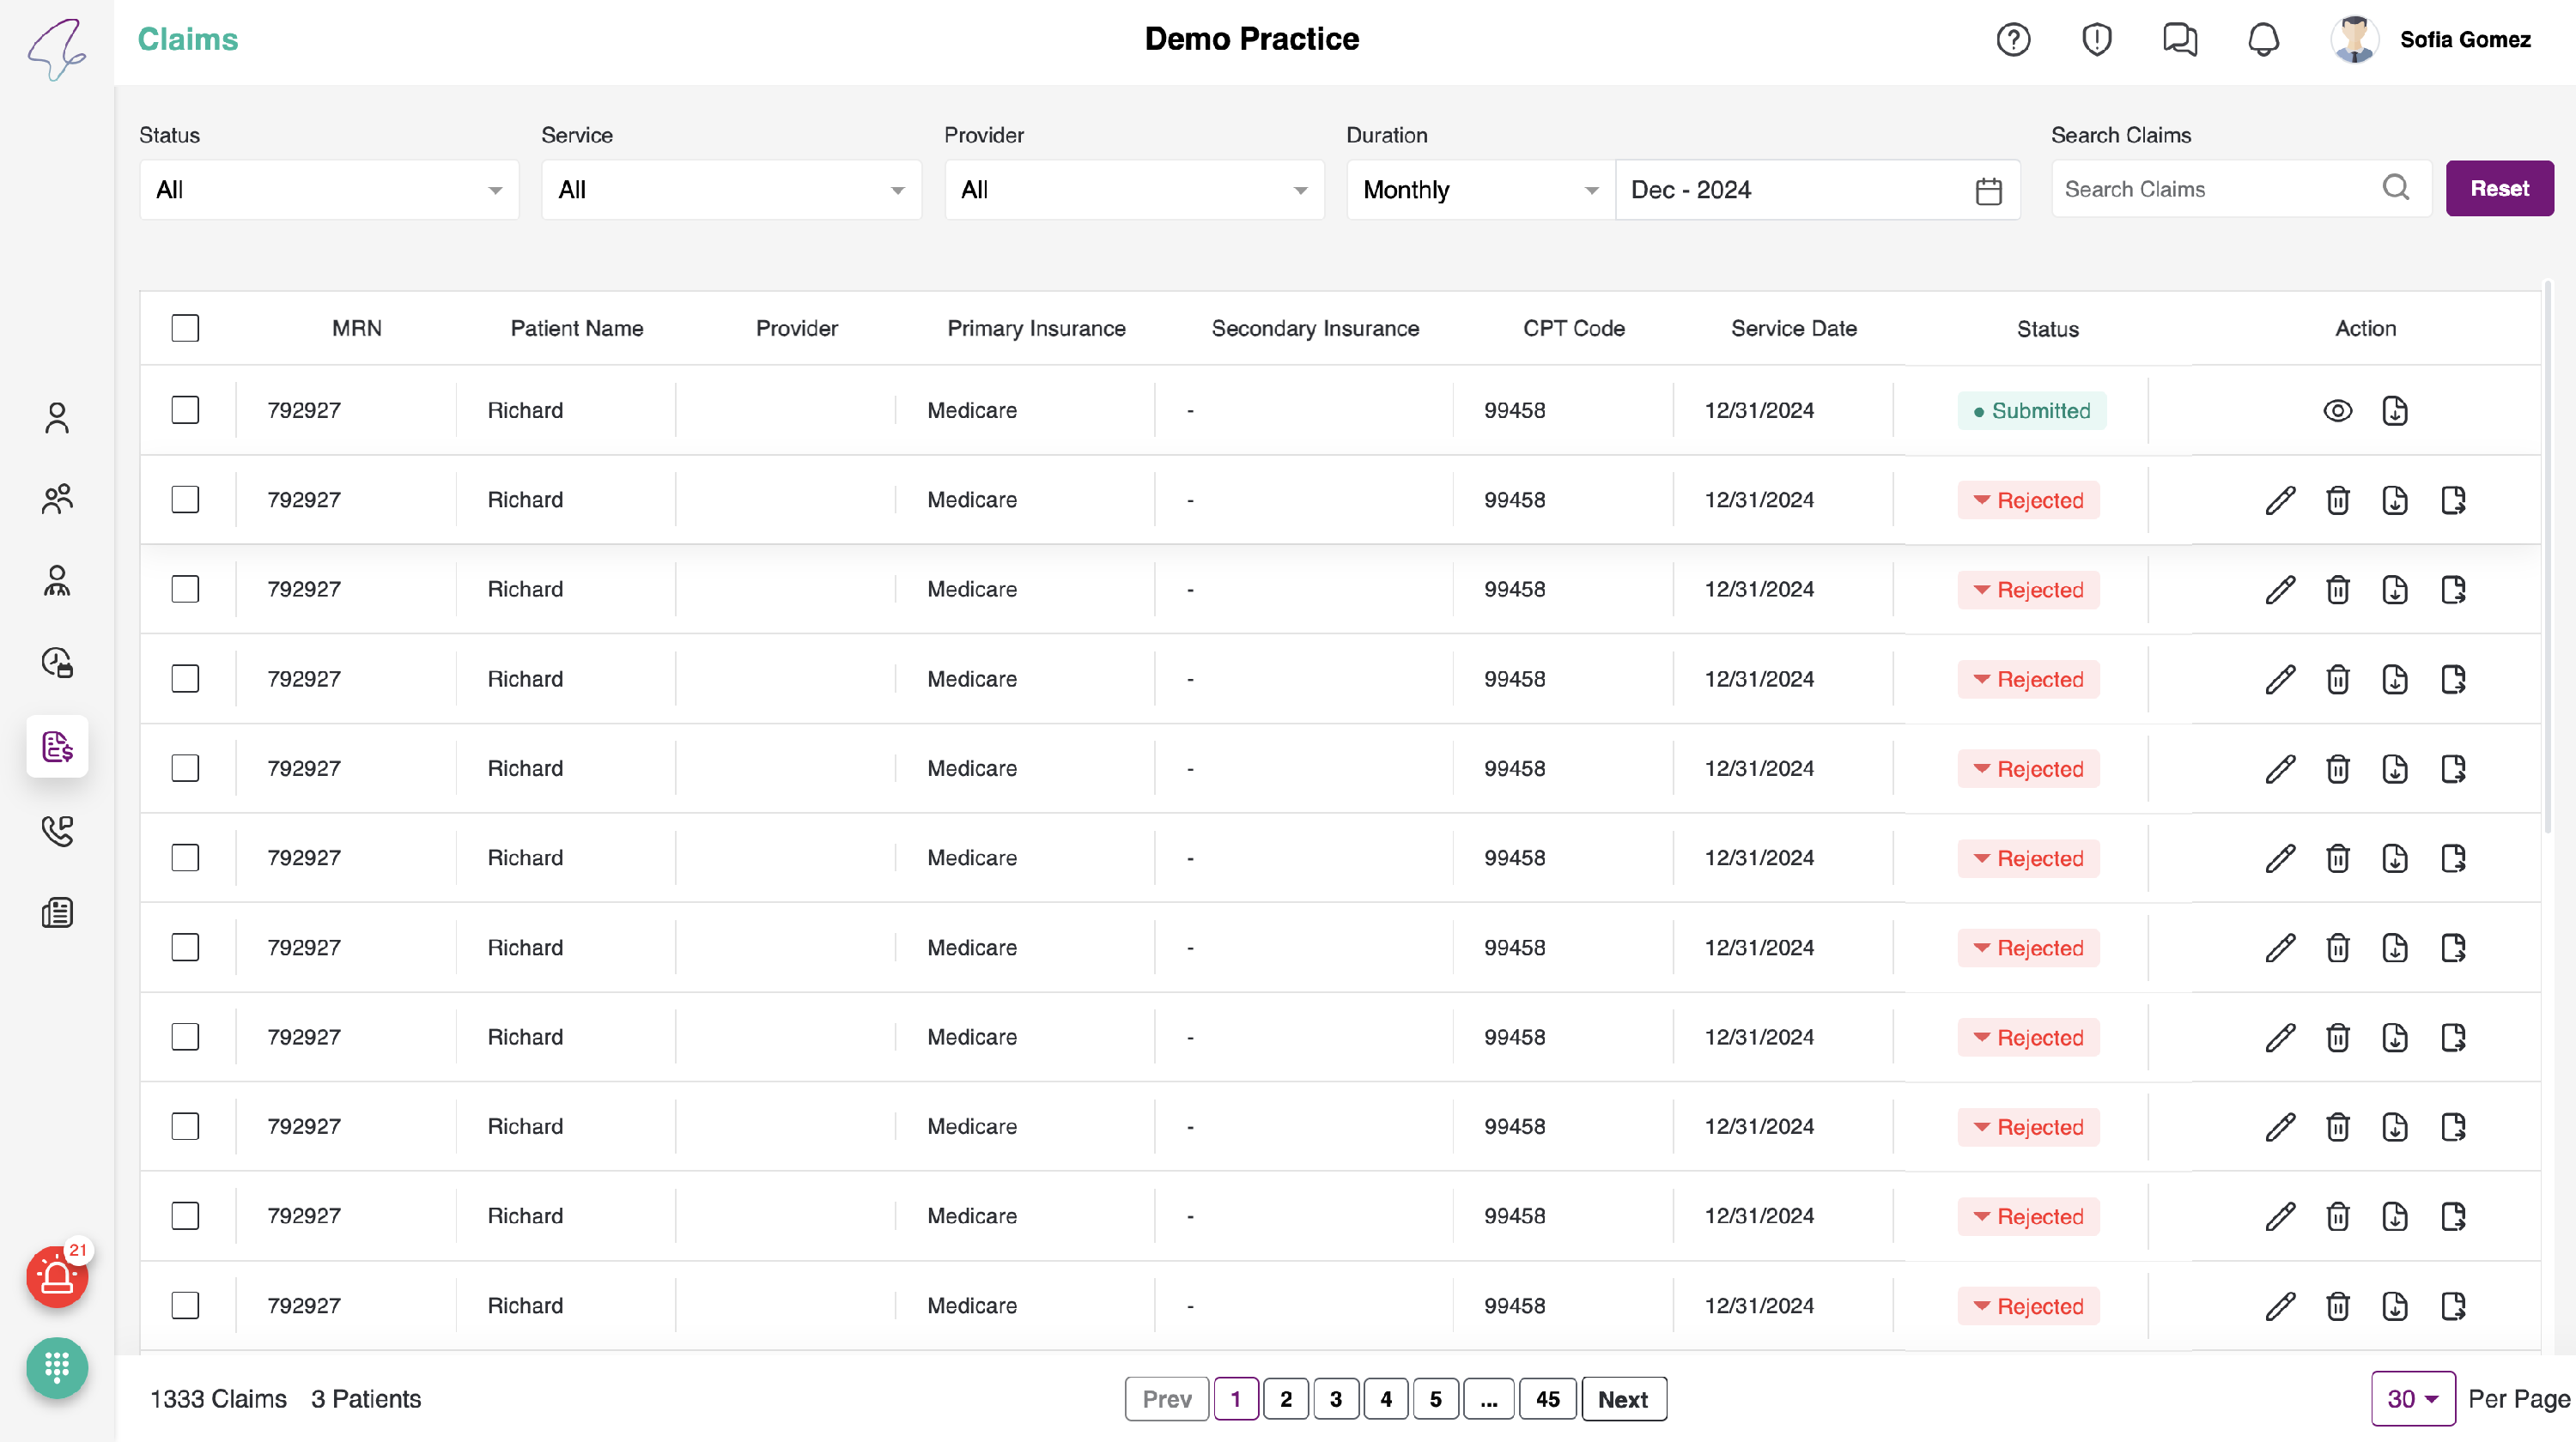Open the chat messages icon
Image resolution: width=2576 pixels, height=1442 pixels.
(2179, 40)
